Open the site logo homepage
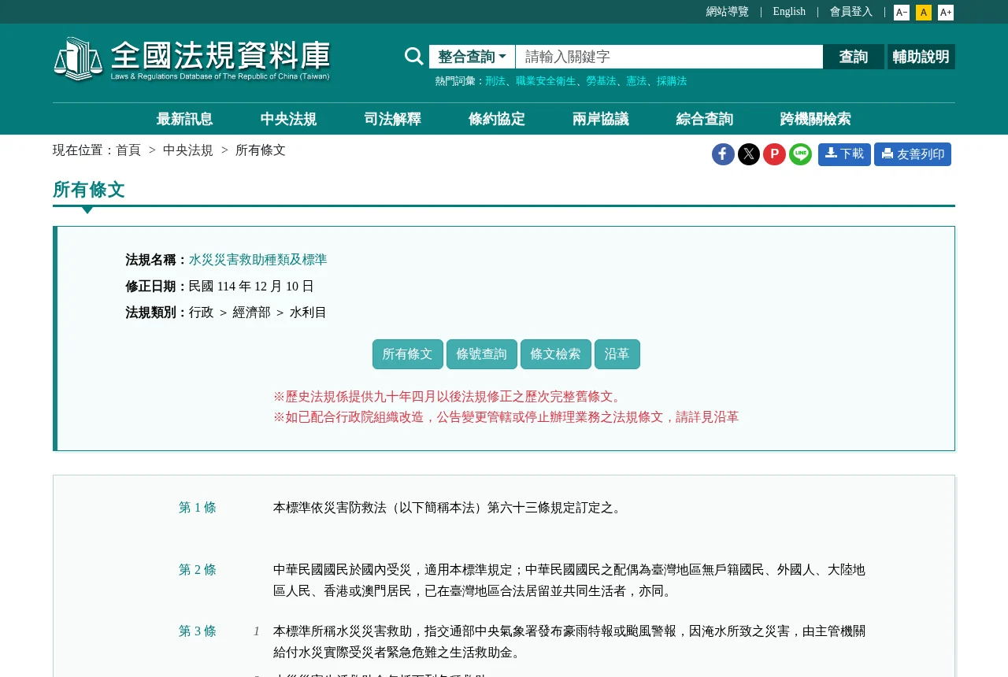Viewport: 1008px width, 677px height. click(192, 59)
